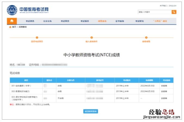This screenshot has width=184, height=122.
Task: Click the 备注 note about 70分 passing
Action: (30, 104)
